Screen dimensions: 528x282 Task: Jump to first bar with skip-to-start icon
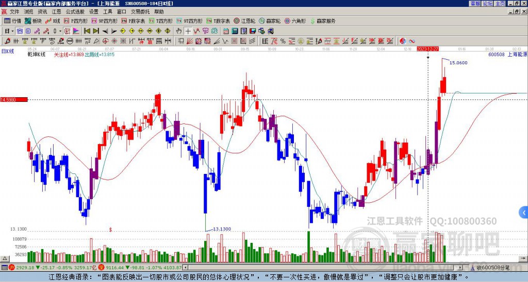tap(87, 31)
